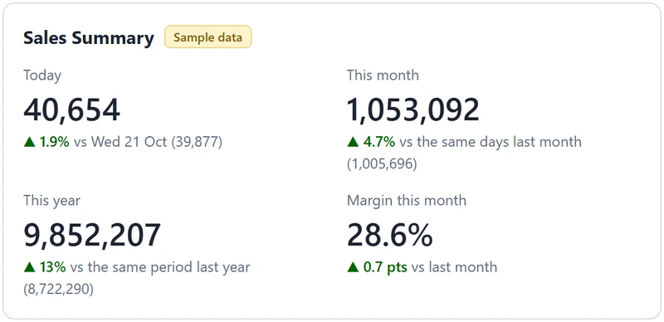Click the green arrow beside 1.9%

click(29, 142)
